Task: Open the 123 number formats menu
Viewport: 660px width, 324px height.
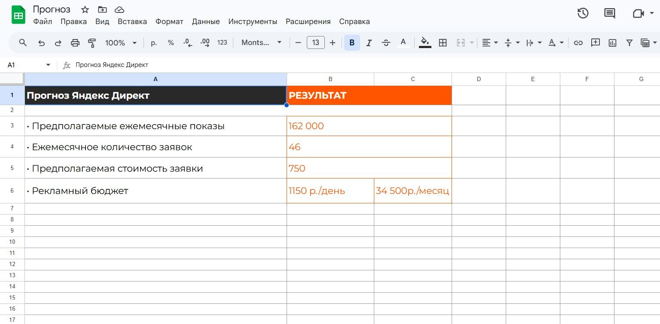Action: pos(222,42)
